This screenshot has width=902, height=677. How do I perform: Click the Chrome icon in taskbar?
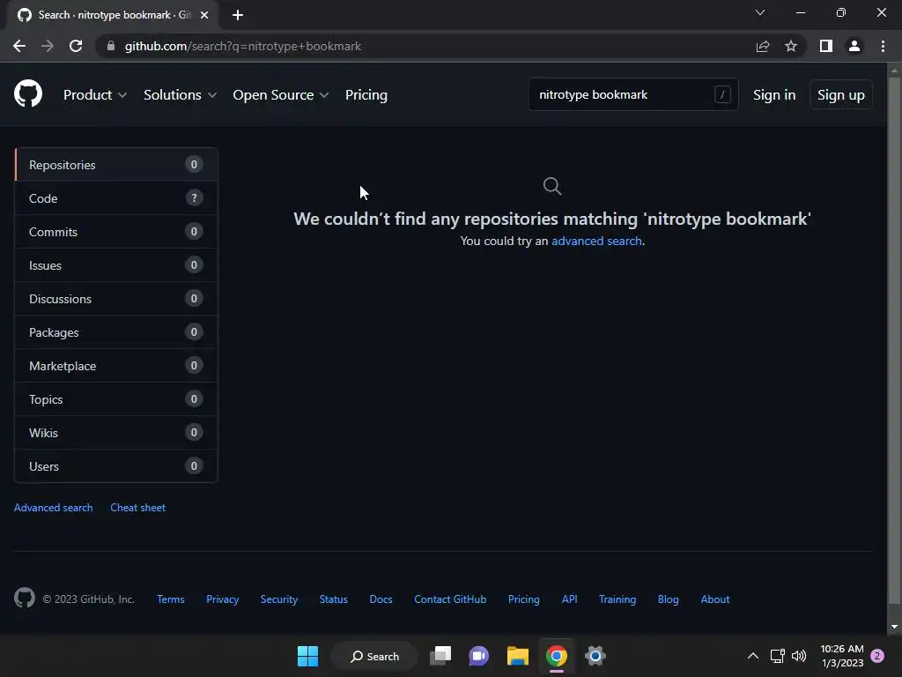[557, 656]
